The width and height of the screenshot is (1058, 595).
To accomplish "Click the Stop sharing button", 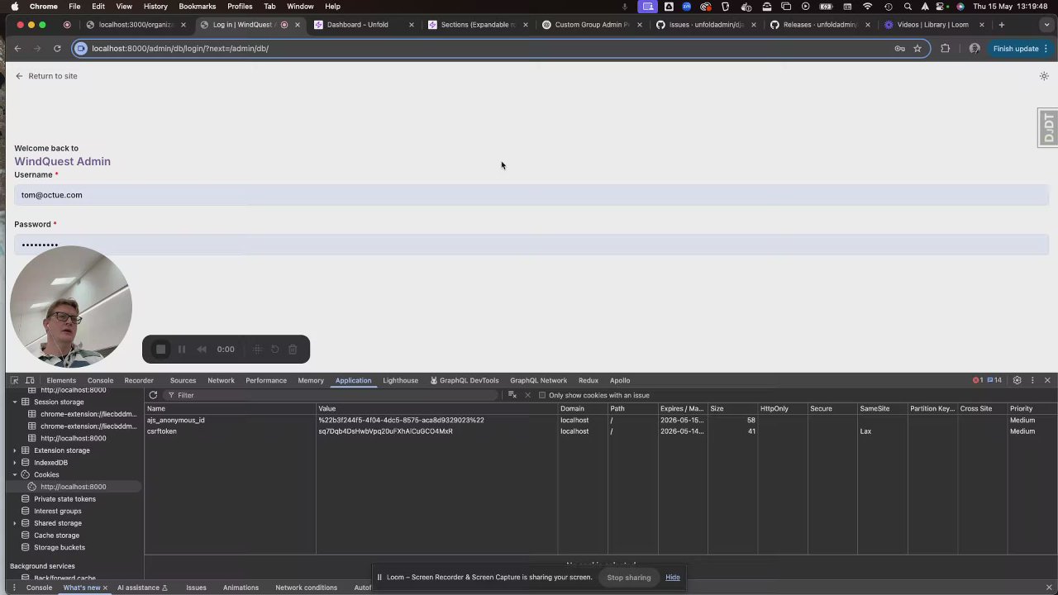I will [x=629, y=578].
